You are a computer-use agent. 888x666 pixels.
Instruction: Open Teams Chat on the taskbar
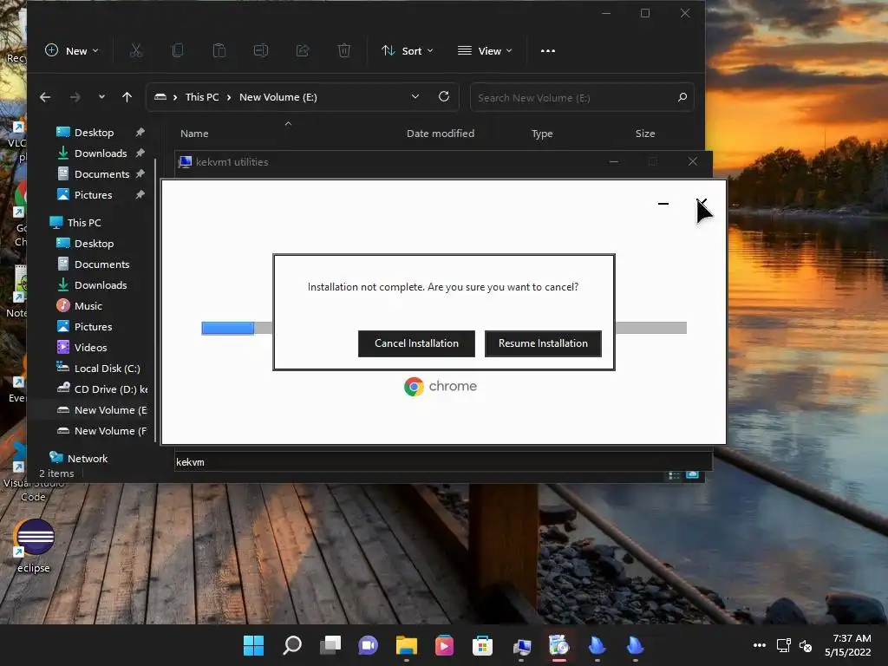(368, 645)
